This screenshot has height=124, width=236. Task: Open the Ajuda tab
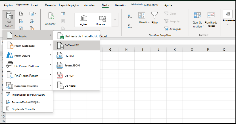tap(168, 5)
